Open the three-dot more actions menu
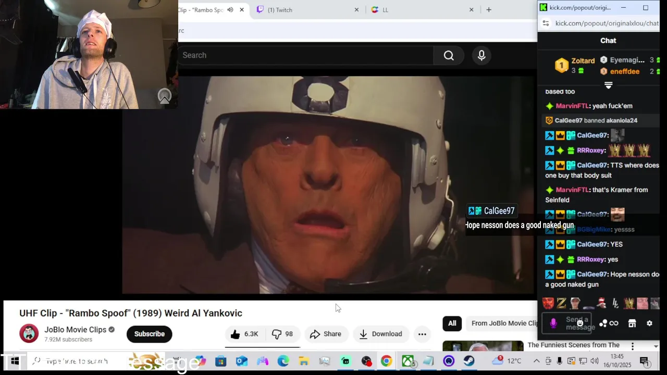The width and height of the screenshot is (667, 375). click(x=422, y=334)
